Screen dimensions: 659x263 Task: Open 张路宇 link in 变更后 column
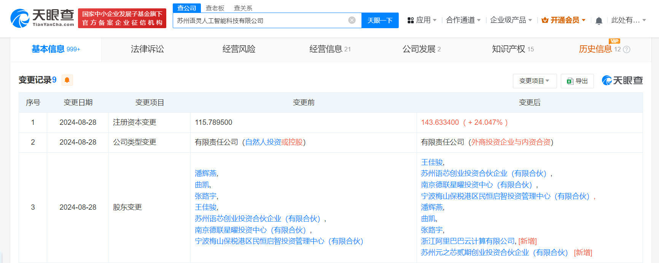tap(432, 230)
